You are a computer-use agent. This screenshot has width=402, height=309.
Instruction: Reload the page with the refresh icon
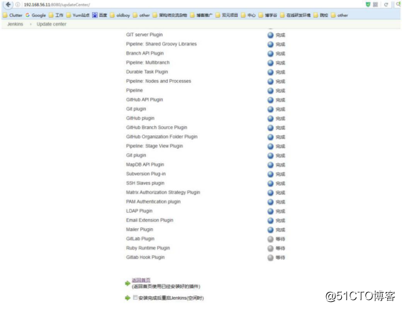click(386, 5)
